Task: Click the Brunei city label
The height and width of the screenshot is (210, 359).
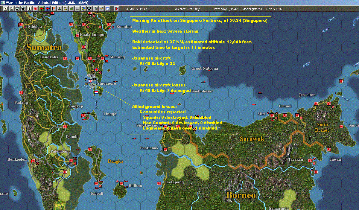Action: (x=285, y=106)
